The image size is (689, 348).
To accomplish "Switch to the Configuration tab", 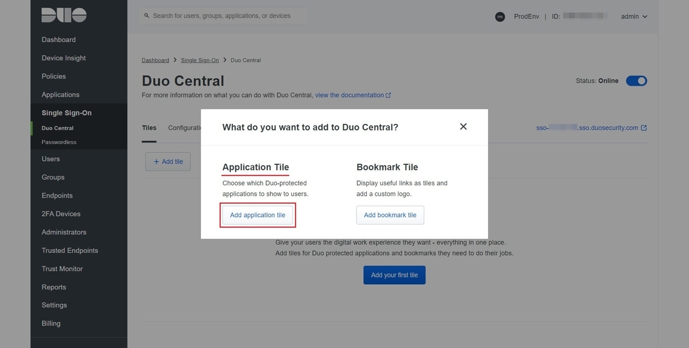I will pos(184,128).
